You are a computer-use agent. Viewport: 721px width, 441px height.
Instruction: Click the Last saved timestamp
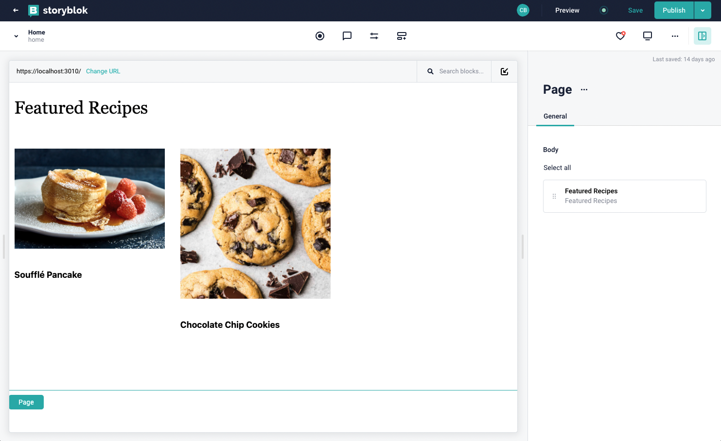coord(684,59)
